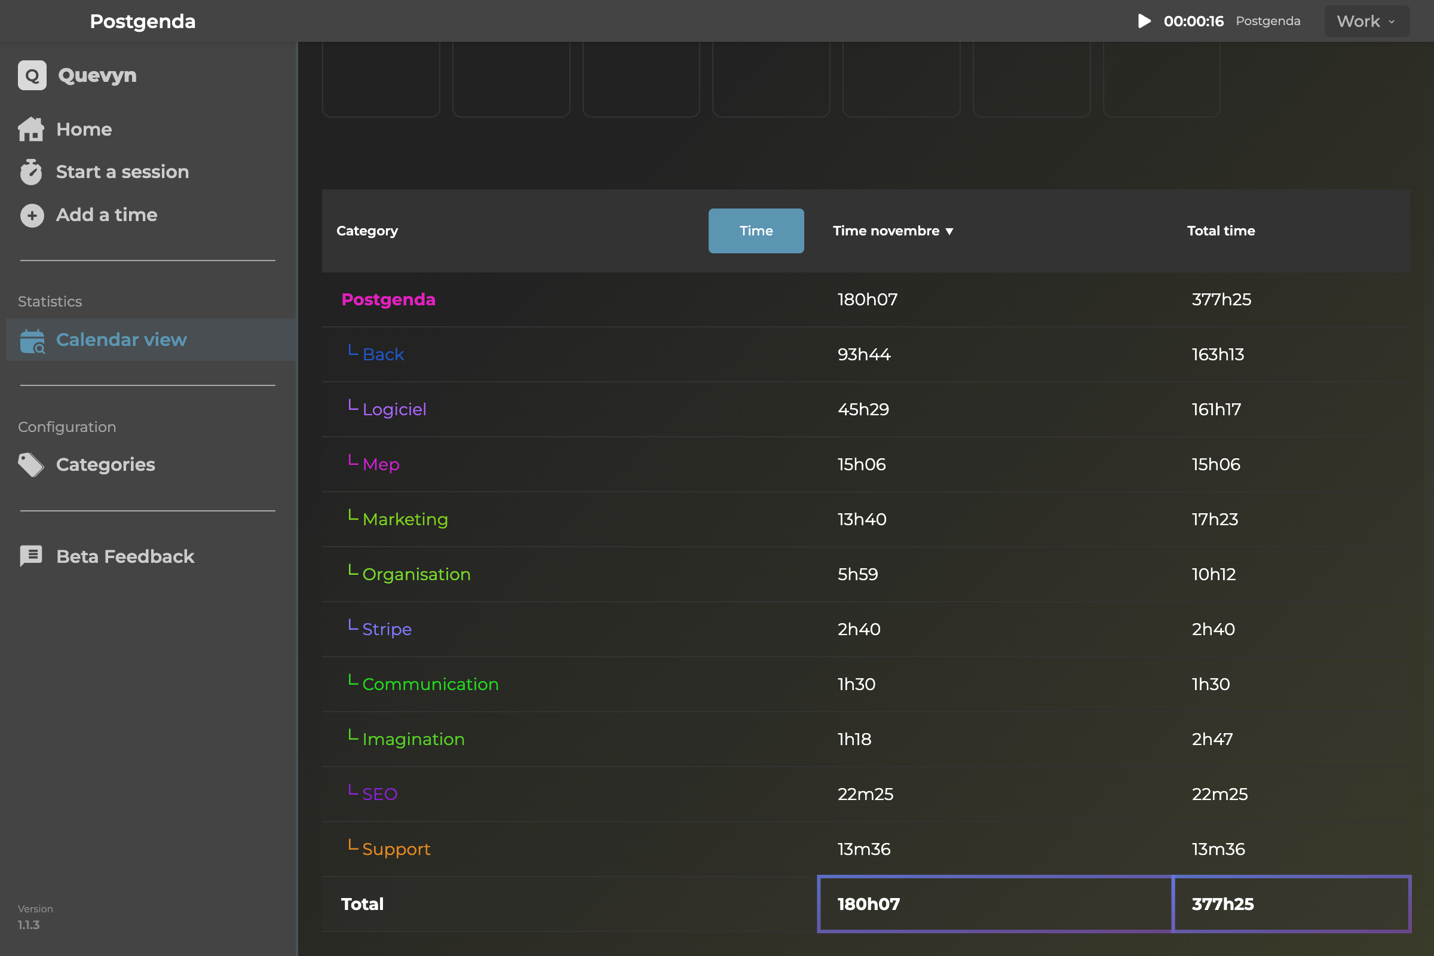This screenshot has width=1434, height=956.
Task: Click the Time button in the table header
Action: click(756, 231)
